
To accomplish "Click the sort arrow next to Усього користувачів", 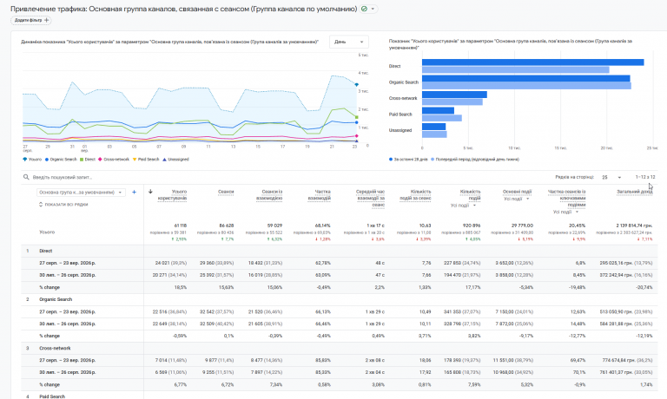I will coord(150,192).
